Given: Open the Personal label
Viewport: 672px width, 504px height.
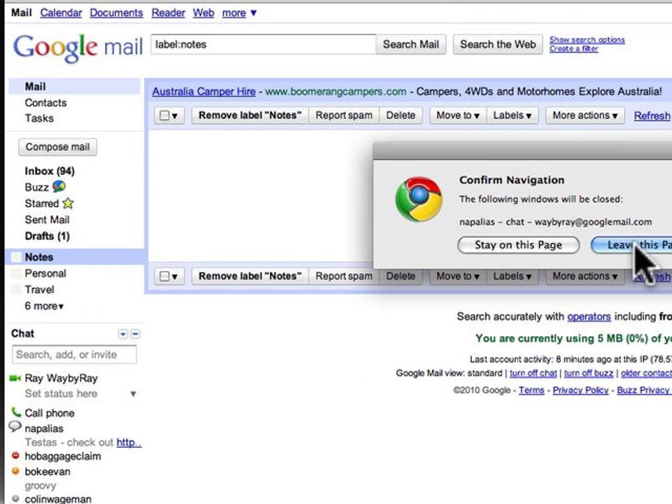Looking at the screenshot, I should (45, 274).
